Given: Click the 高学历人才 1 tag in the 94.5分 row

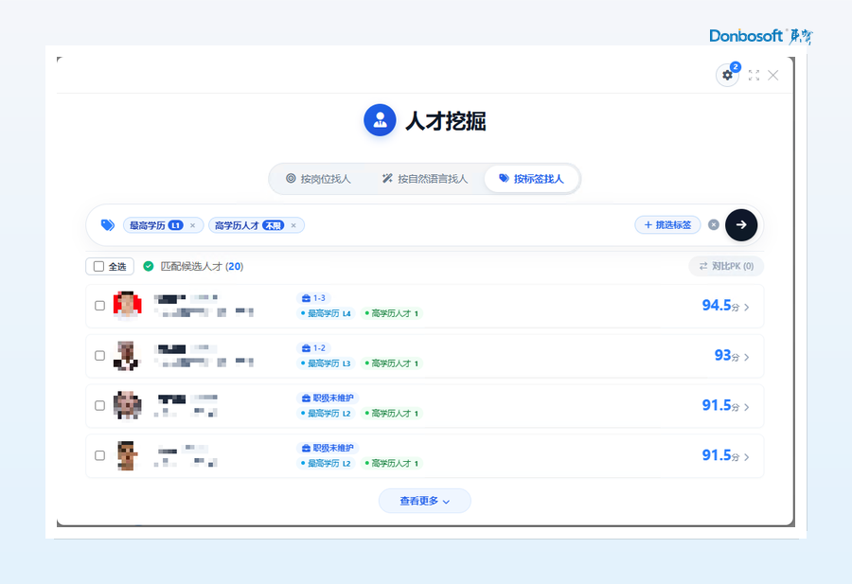Looking at the screenshot, I should [x=391, y=313].
